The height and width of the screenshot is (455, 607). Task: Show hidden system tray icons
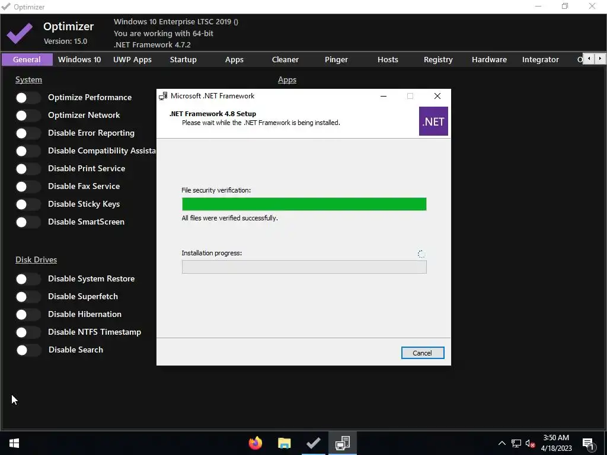501,443
